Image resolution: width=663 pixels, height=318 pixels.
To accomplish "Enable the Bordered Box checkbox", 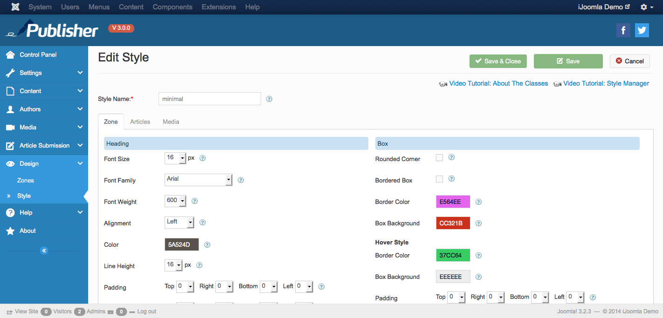I will point(439,179).
